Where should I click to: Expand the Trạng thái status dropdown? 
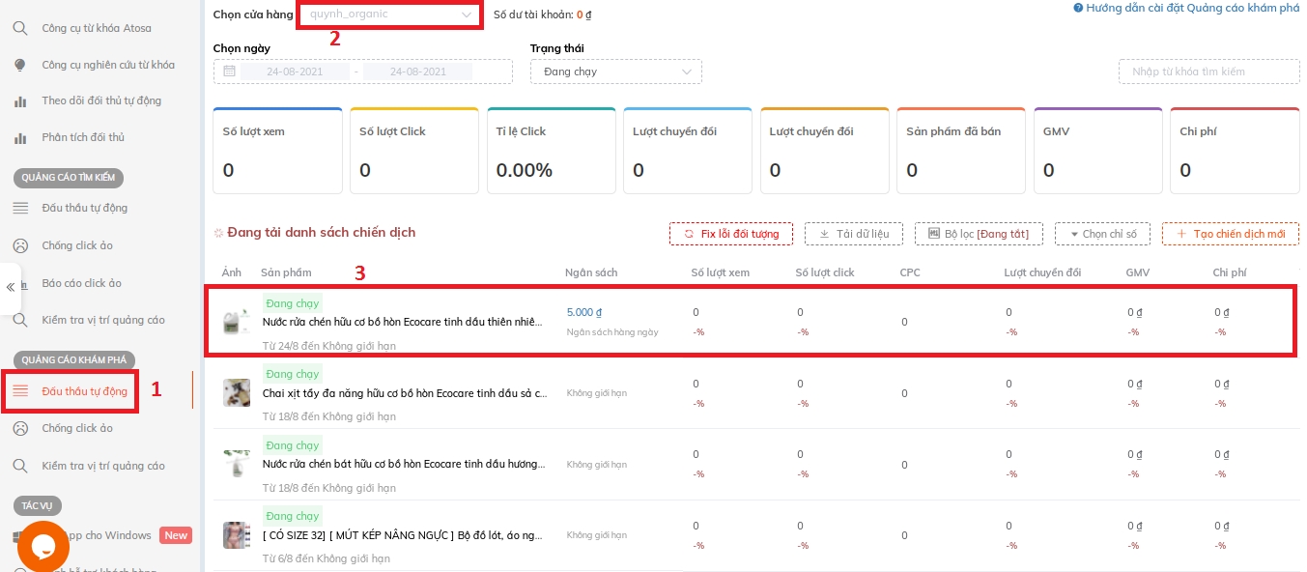[615, 71]
